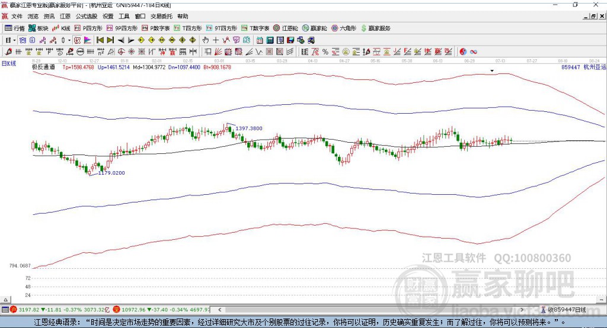607x328 pixels.
Task: Open the T数字表 tool
Action: (255, 28)
